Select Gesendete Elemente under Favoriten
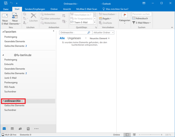 [x=15, y=41]
